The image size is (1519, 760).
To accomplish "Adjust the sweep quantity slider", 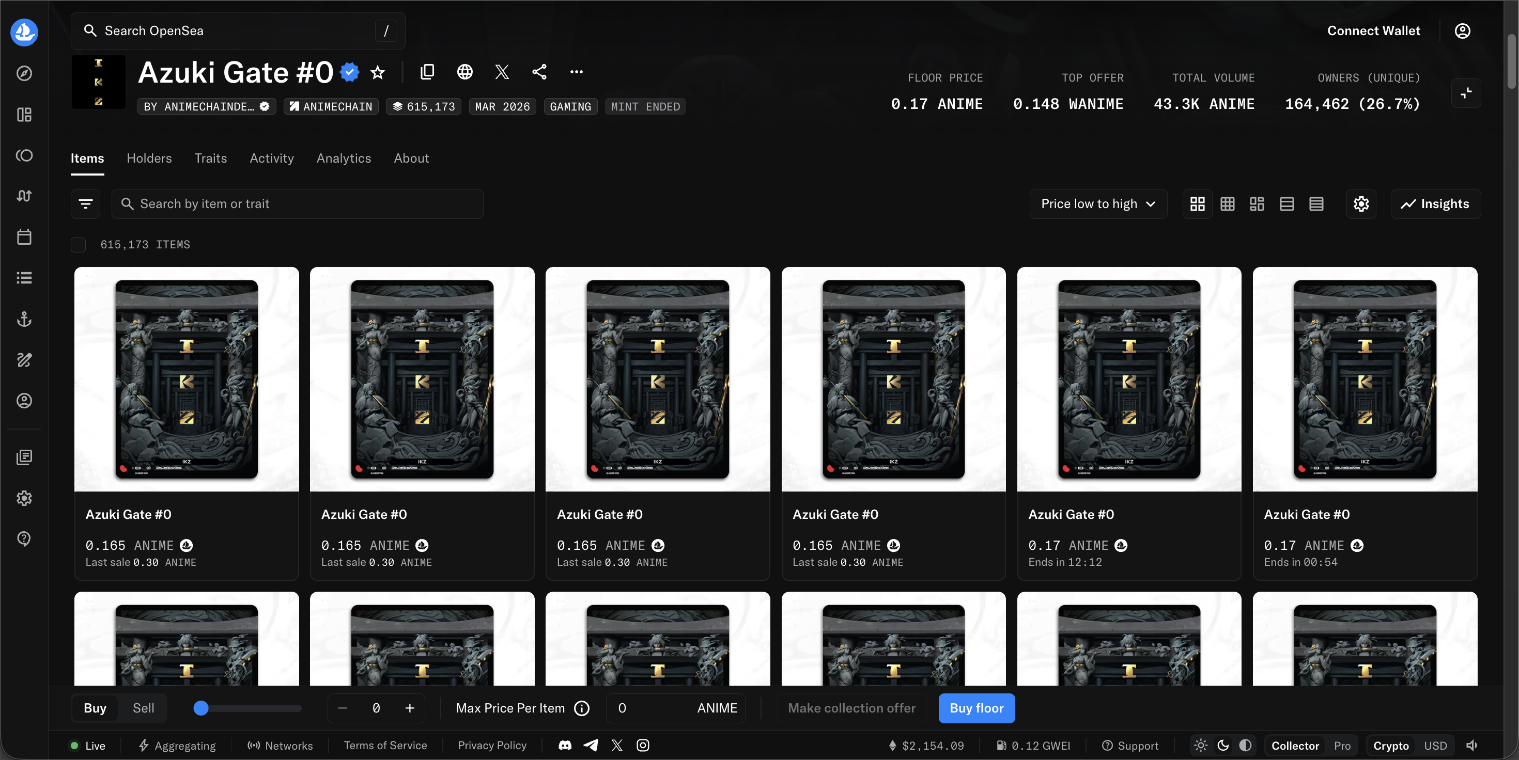I will pyautogui.click(x=200, y=709).
